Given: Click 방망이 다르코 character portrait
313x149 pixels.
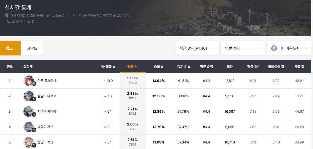Looking at the screenshot, I should click(x=29, y=96).
